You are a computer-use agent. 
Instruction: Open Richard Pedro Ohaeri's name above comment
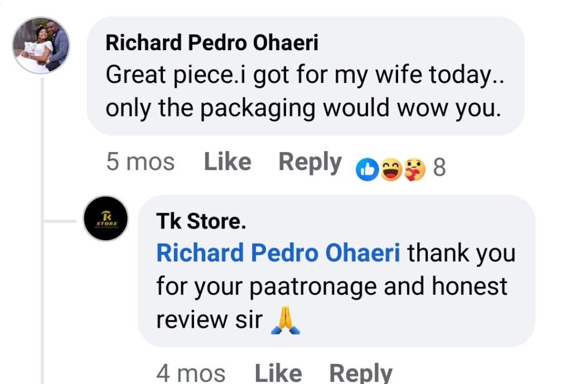click(212, 43)
